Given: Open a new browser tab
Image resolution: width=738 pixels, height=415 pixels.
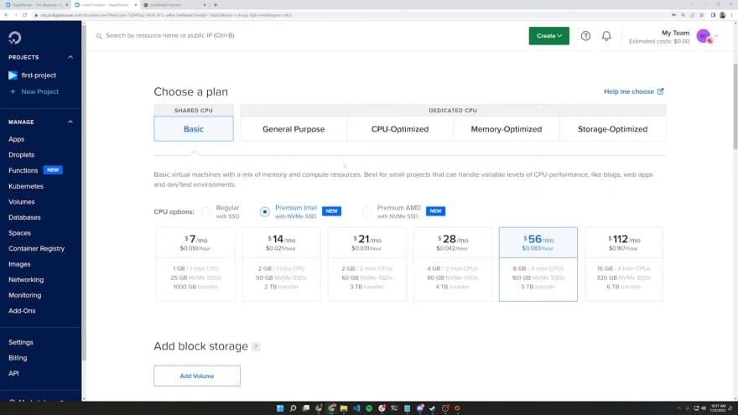Looking at the screenshot, I should [216, 5].
